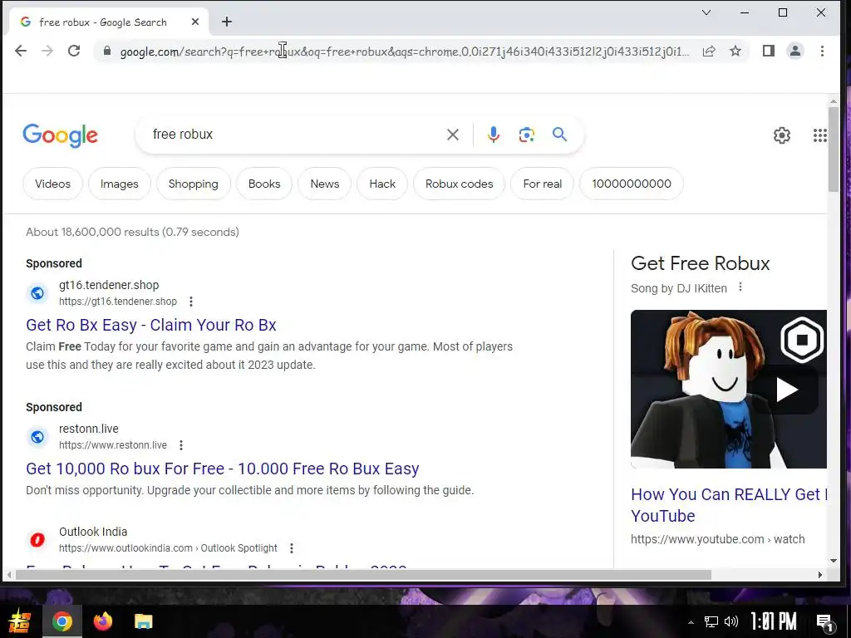This screenshot has height=638, width=851.
Task: Open the Chrome profile avatar
Action: click(795, 51)
